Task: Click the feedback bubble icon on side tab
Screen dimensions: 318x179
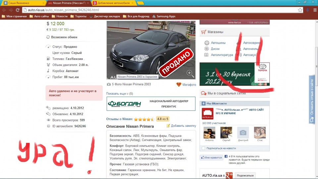Action: [311, 120]
